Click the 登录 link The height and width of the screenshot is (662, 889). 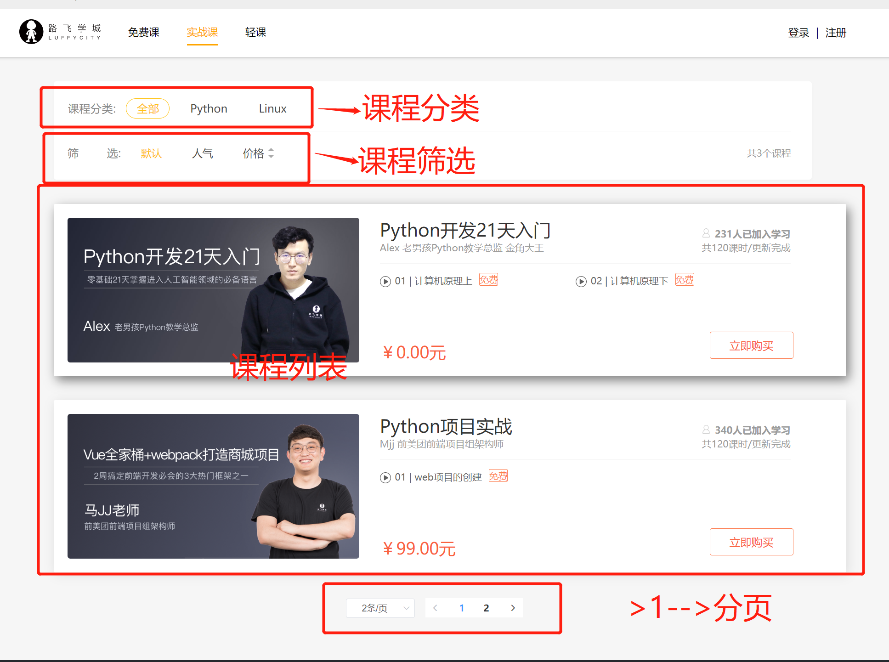(x=798, y=33)
